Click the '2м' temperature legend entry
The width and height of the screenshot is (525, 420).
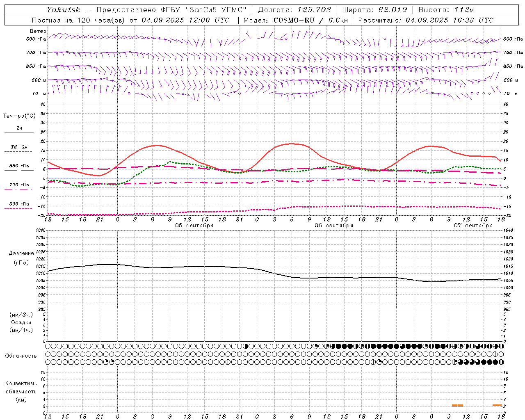click(x=19, y=128)
